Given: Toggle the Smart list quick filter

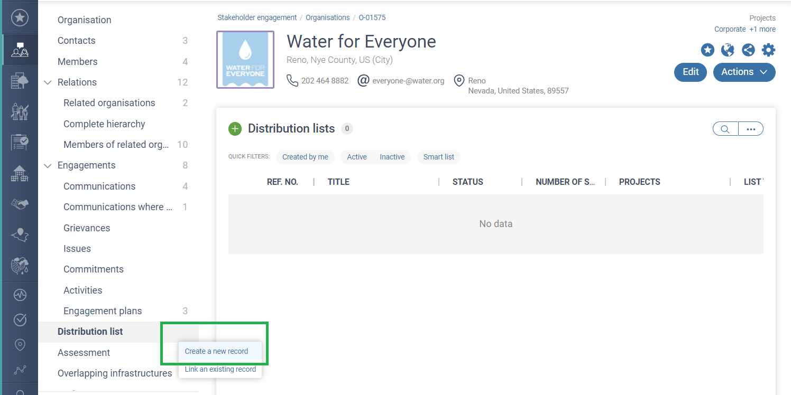Looking at the screenshot, I should (438, 157).
